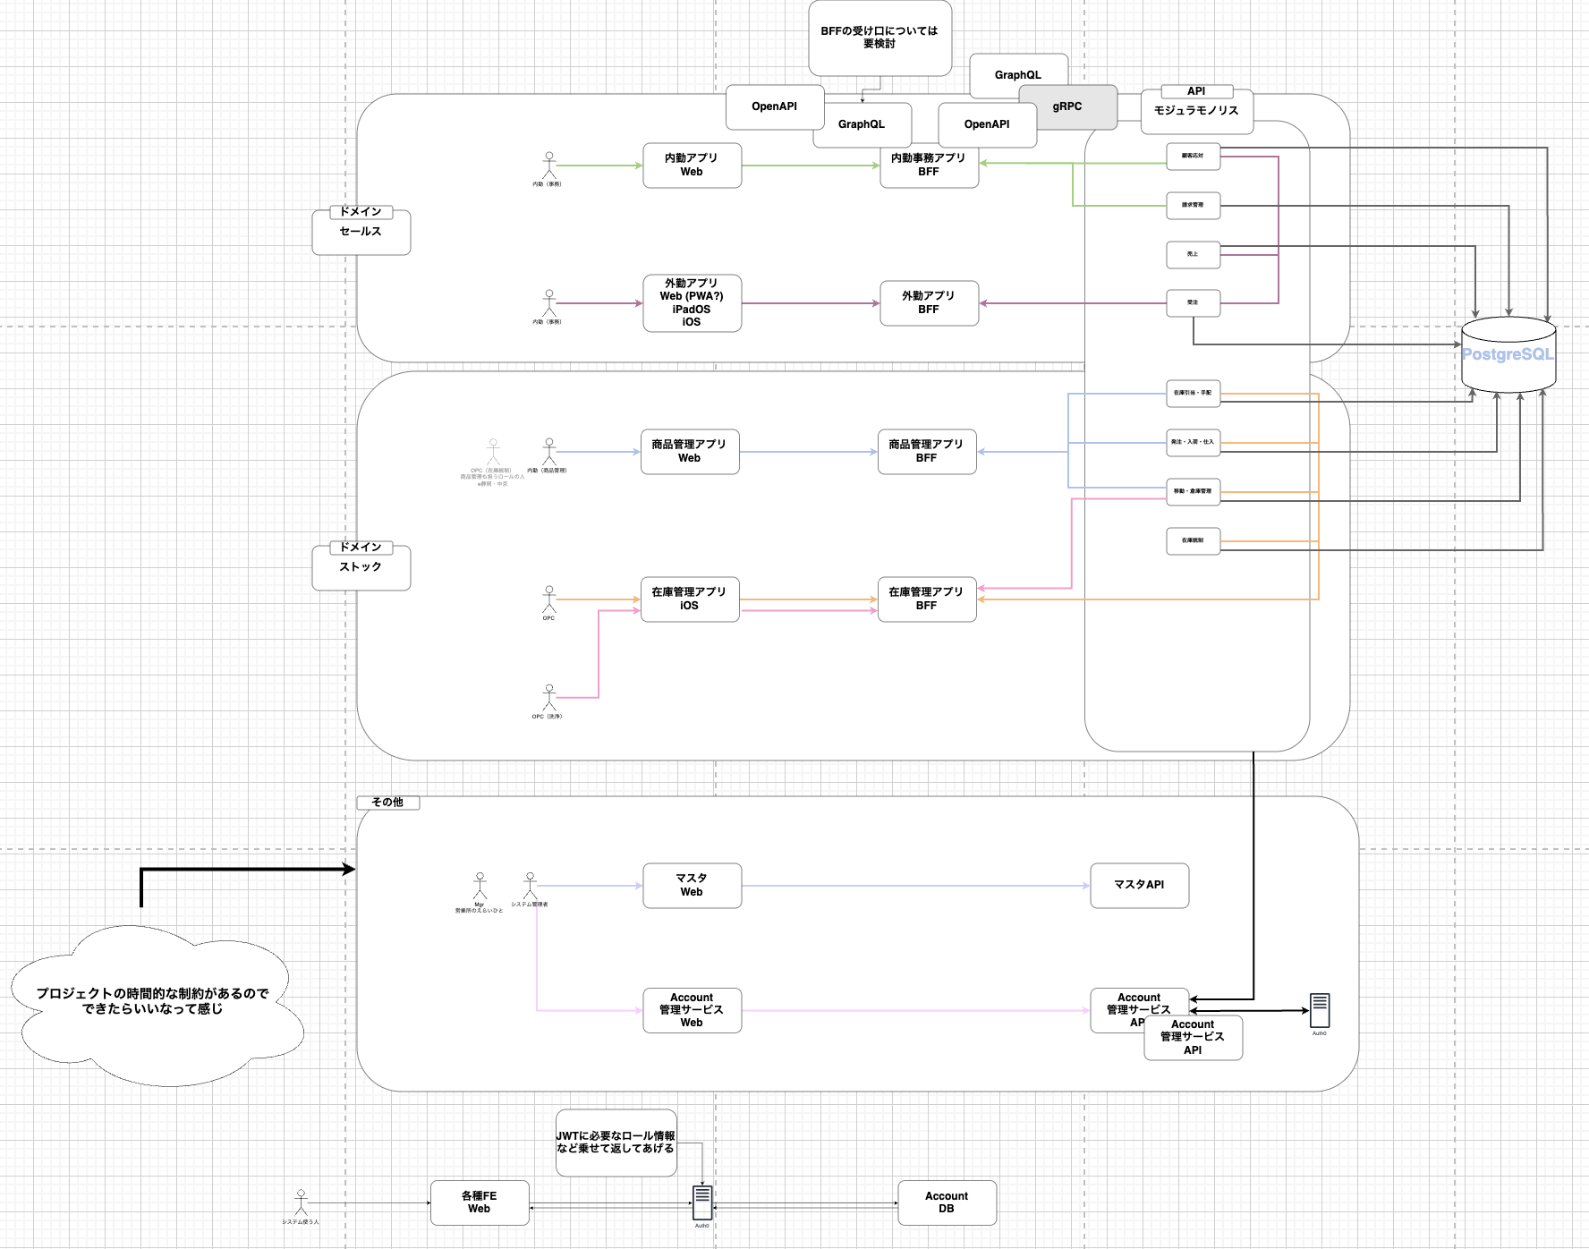The width and height of the screenshot is (1589, 1249).
Task: Click the ドメイン セールス label box
Action: 361,232
